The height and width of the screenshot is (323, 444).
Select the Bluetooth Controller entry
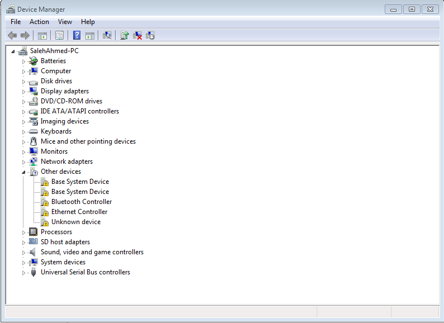click(82, 202)
